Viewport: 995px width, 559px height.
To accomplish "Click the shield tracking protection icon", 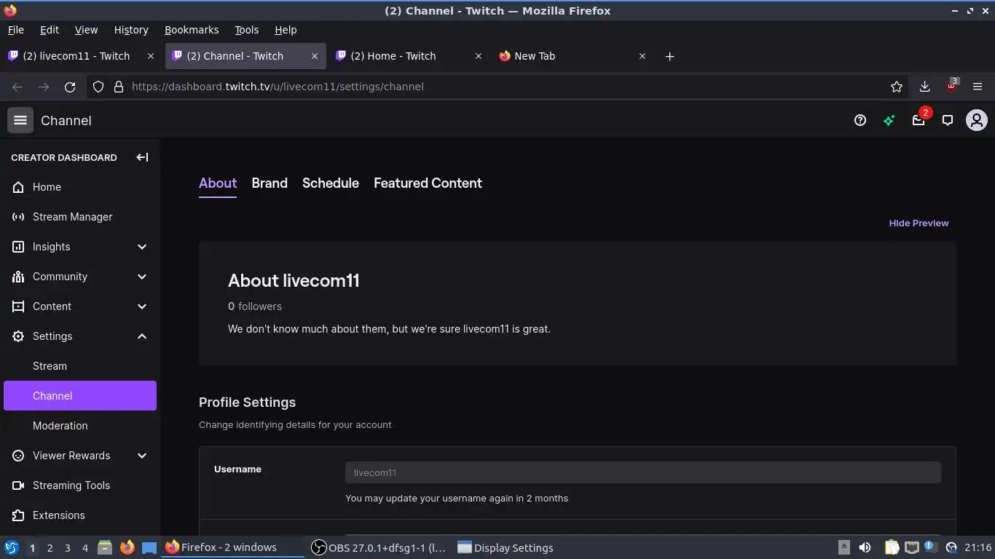I will tap(98, 87).
